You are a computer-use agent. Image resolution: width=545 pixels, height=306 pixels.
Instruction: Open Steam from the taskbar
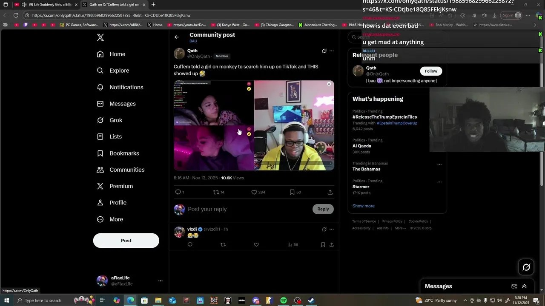click(x=311, y=300)
